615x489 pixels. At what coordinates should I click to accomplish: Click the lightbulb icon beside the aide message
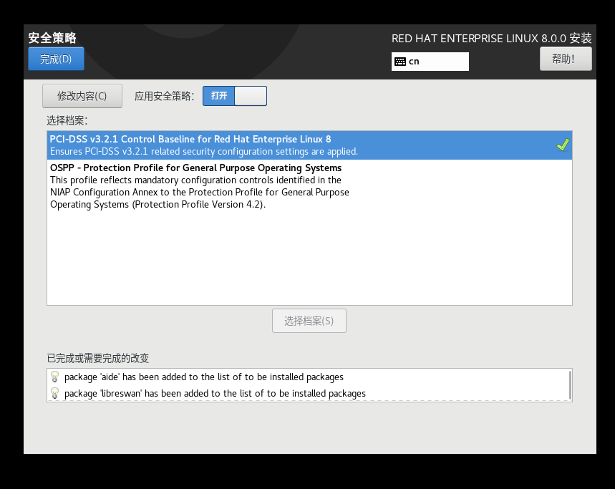[x=54, y=377]
